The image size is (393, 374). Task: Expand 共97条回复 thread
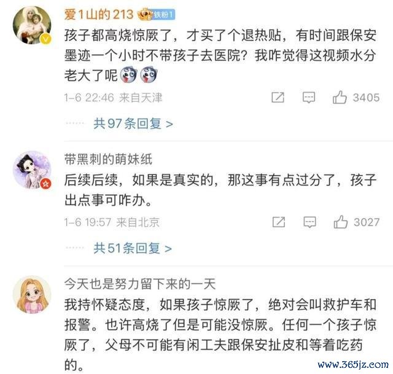tap(133, 123)
